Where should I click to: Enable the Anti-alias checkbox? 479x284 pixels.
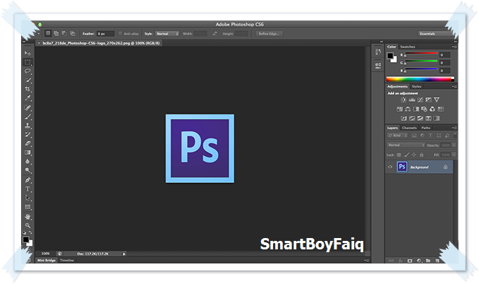tap(120, 34)
